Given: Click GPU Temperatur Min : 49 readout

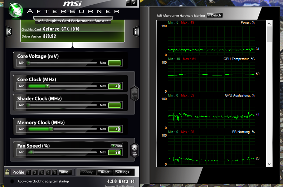Looking at the screenshot, I should click(174, 59).
